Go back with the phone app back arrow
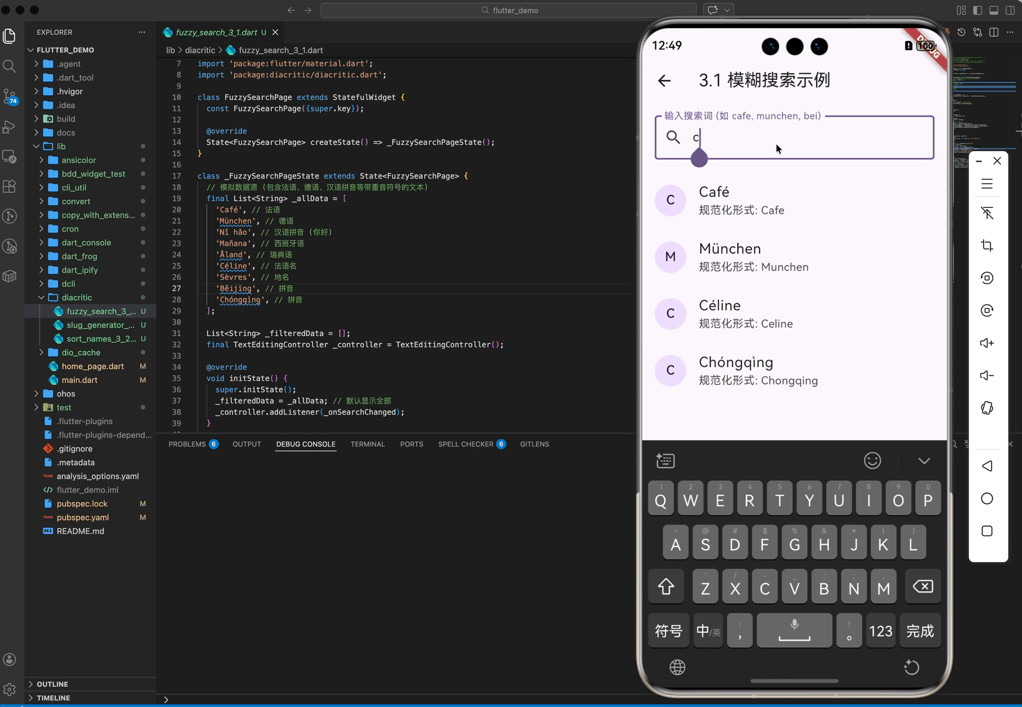The image size is (1022, 707). [x=664, y=80]
